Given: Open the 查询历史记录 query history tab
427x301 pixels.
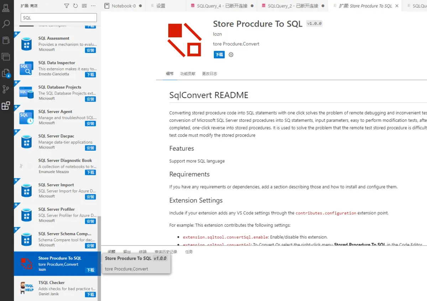Looking at the screenshot, I should click(166, 252).
